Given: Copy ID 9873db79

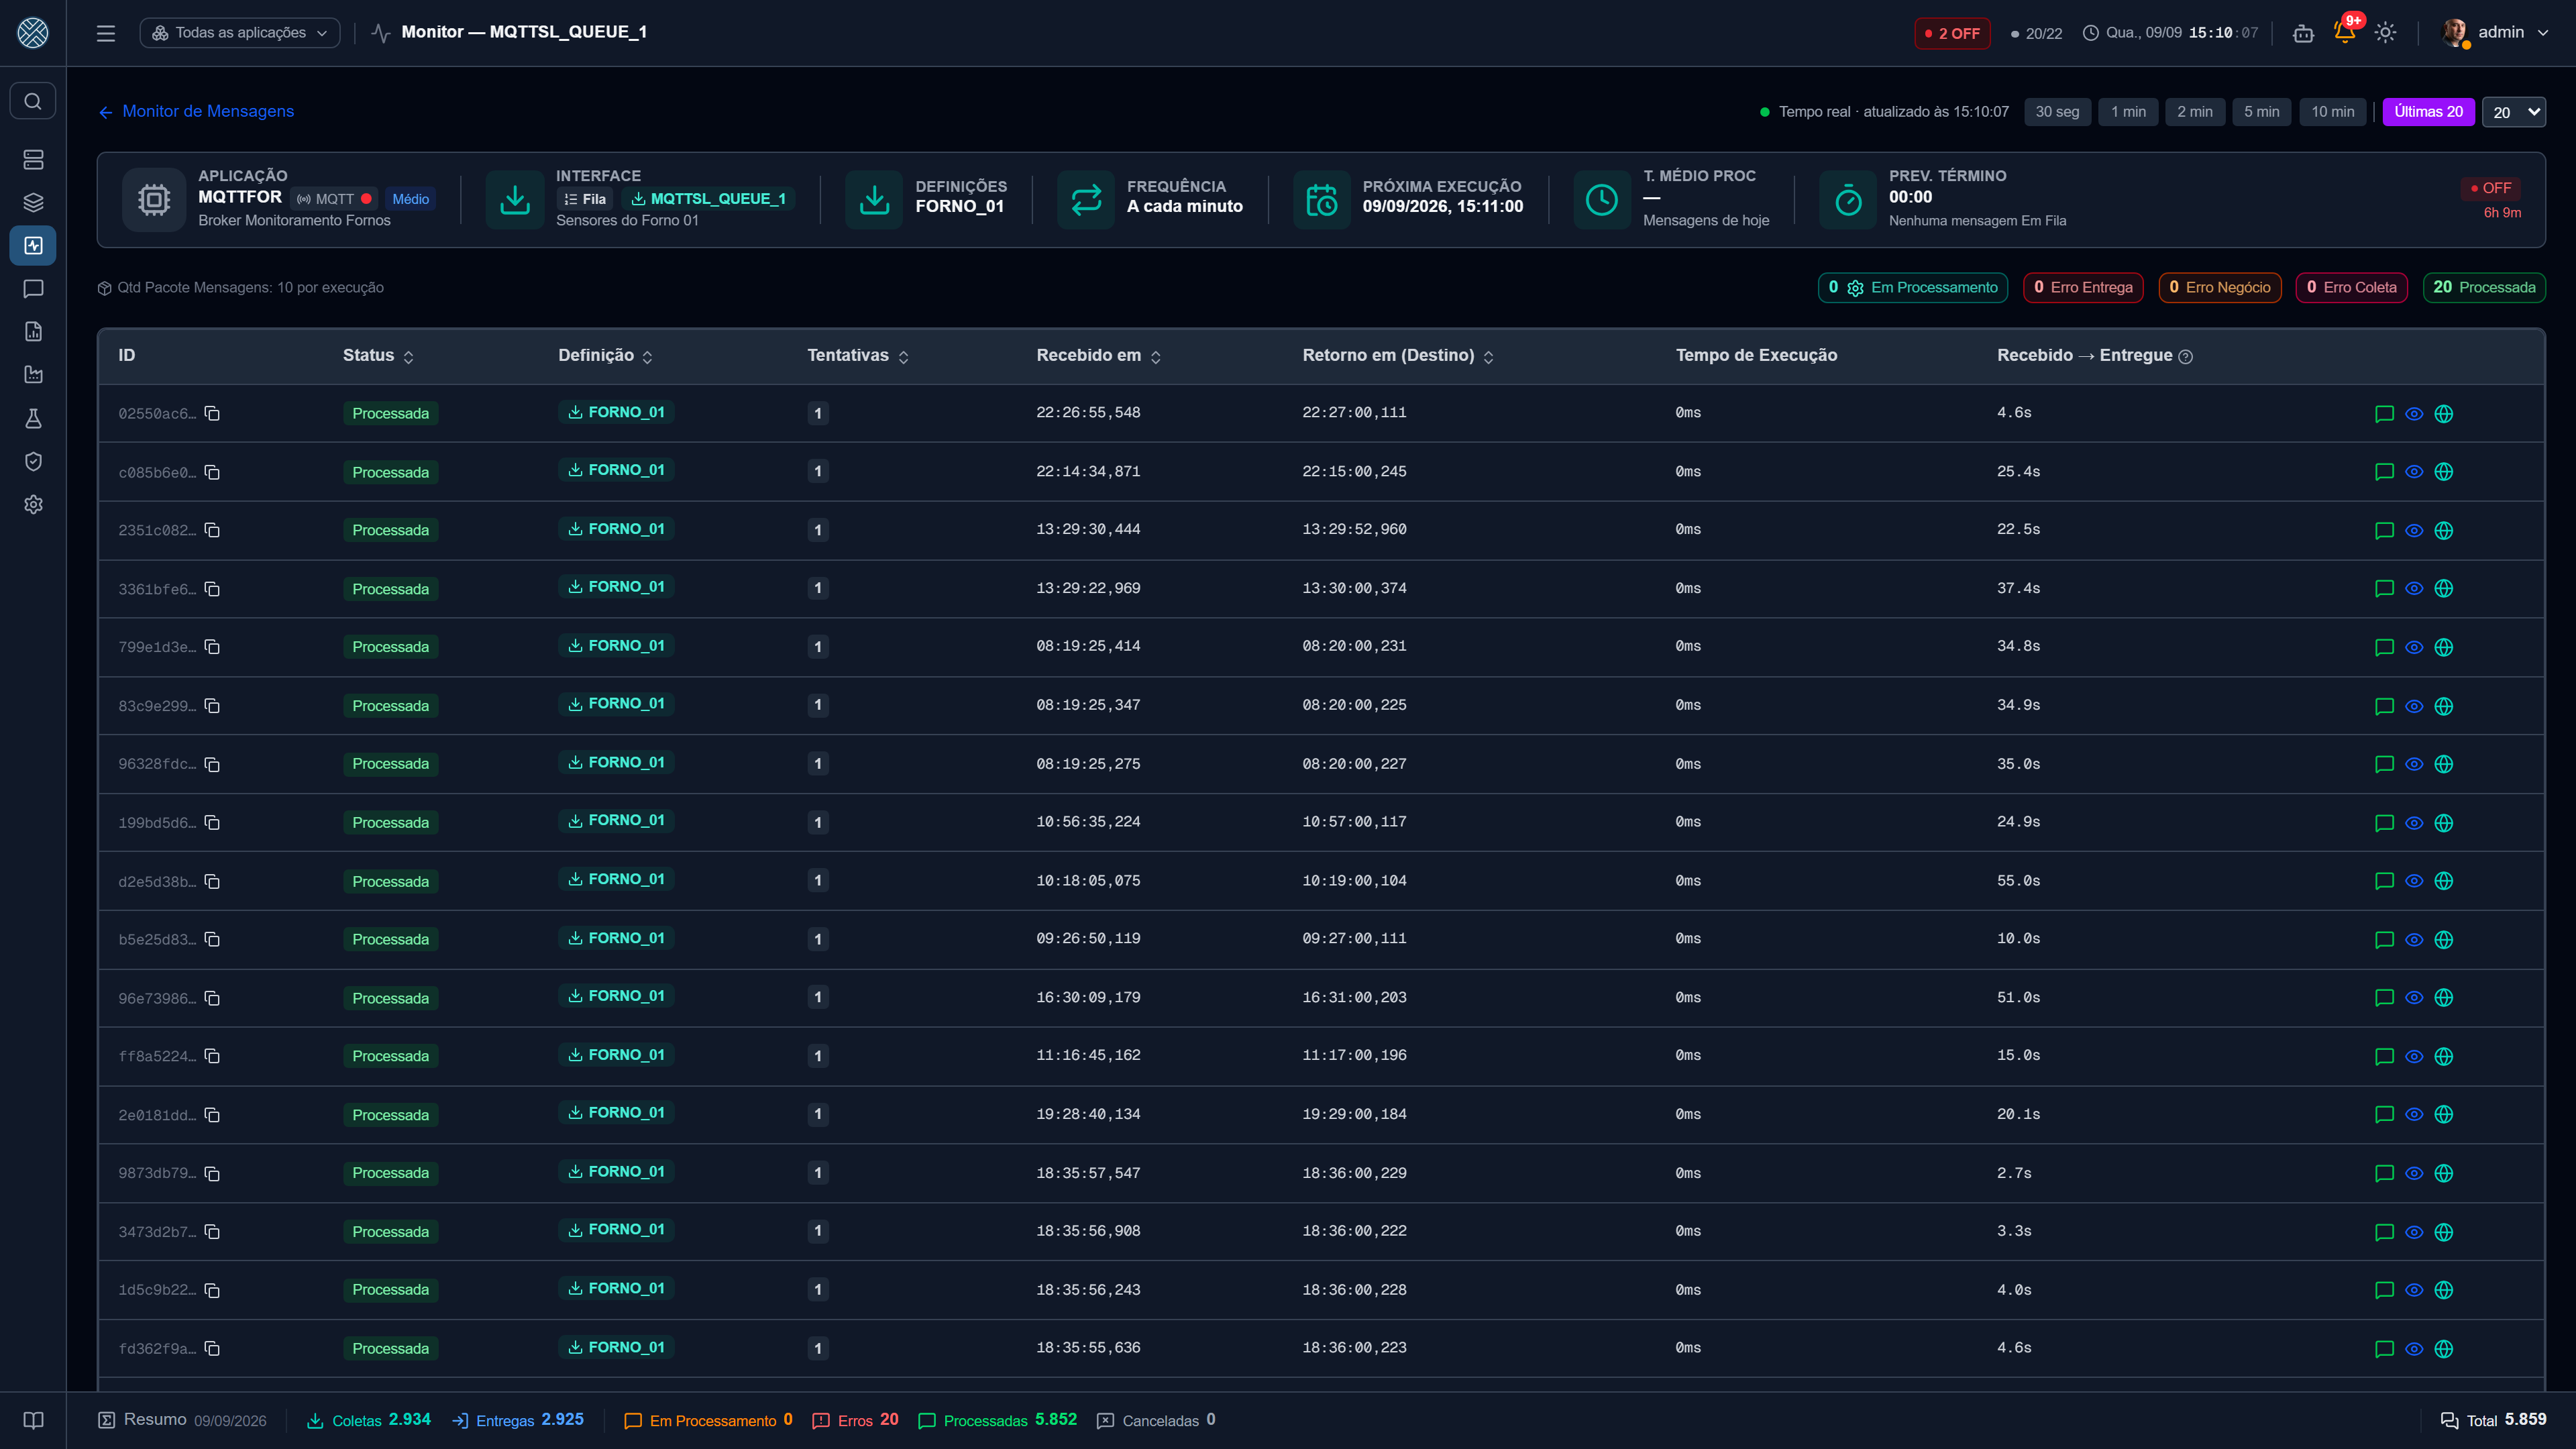Looking at the screenshot, I should (212, 1173).
